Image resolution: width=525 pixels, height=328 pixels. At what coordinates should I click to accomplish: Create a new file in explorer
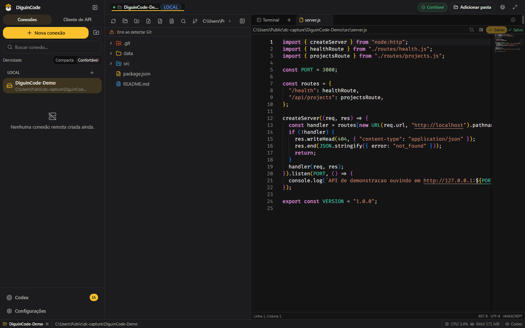coord(148,21)
